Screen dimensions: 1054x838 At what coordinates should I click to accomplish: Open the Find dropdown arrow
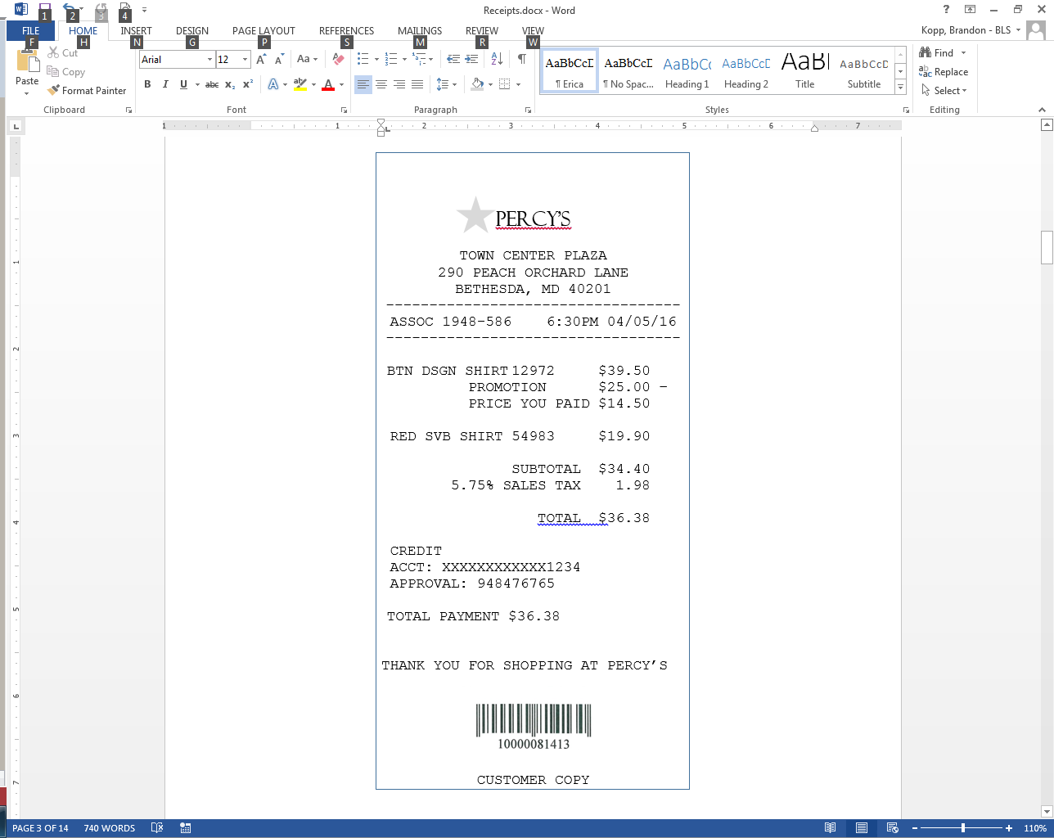click(963, 53)
